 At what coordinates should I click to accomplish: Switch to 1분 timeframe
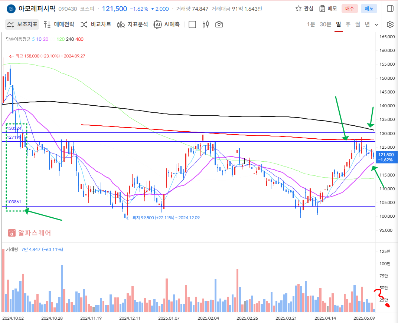click(311, 24)
